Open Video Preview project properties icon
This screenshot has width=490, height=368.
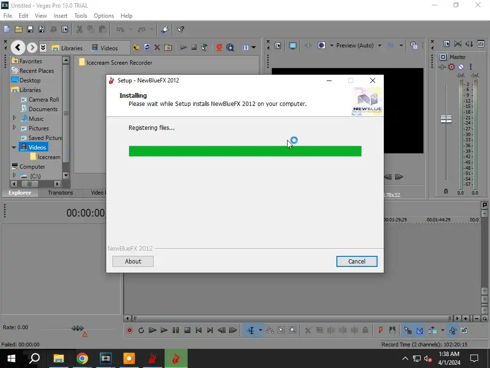coord(278,46)
